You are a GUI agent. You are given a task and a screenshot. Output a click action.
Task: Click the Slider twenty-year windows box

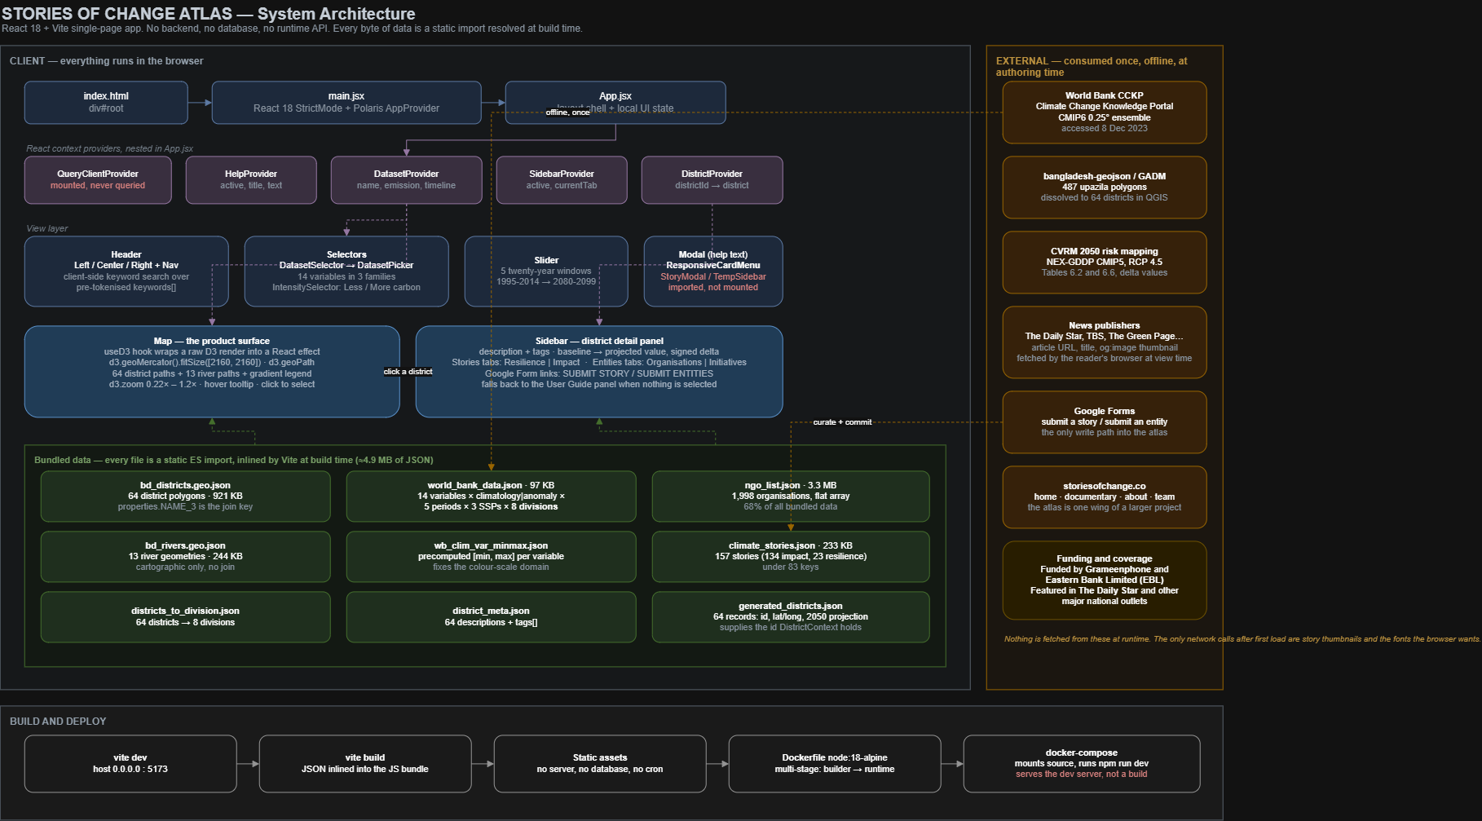pyautogui.click(x=546, y=271)
